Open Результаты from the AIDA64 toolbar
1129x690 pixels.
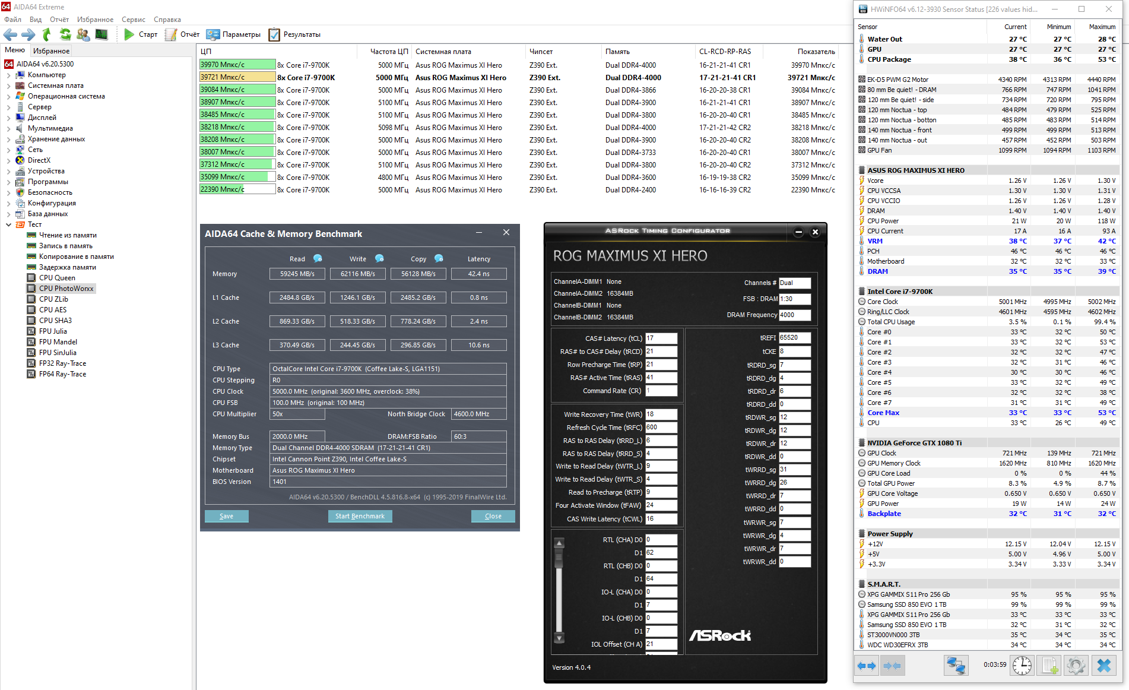click(x=294, y=34)
